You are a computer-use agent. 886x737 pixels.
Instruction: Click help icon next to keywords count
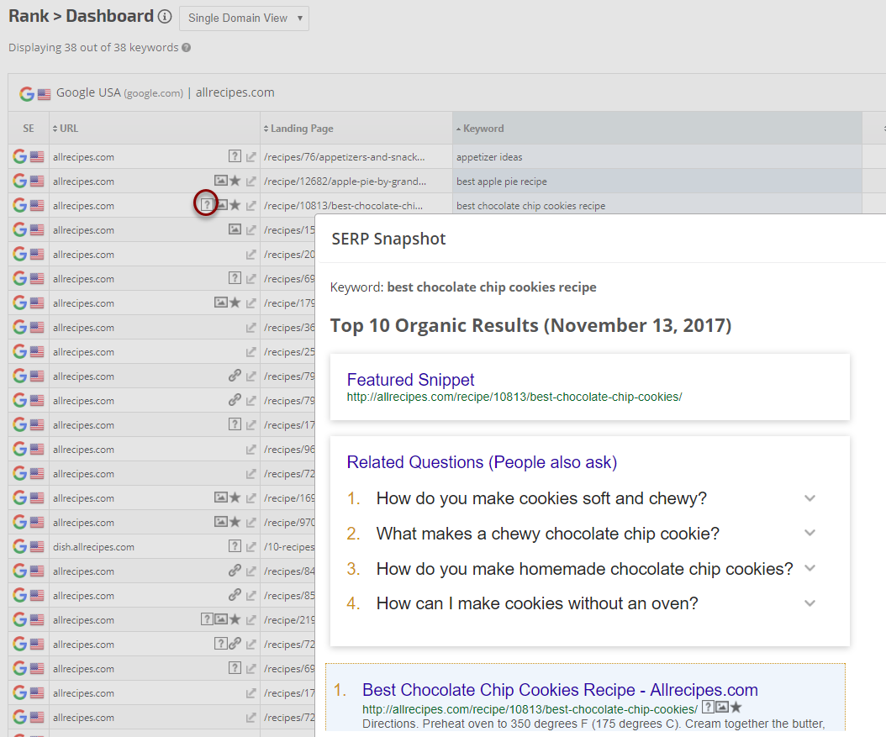tap(187, 47)
